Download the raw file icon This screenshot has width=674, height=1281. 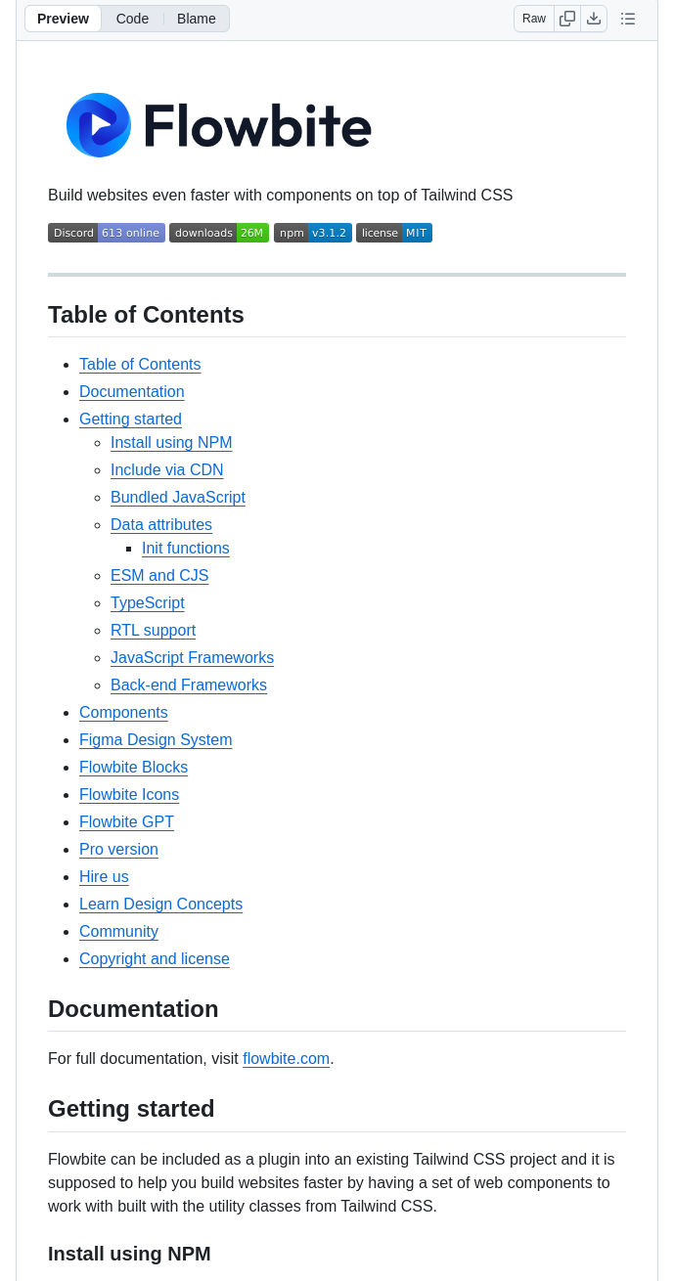tap(594, 19)
